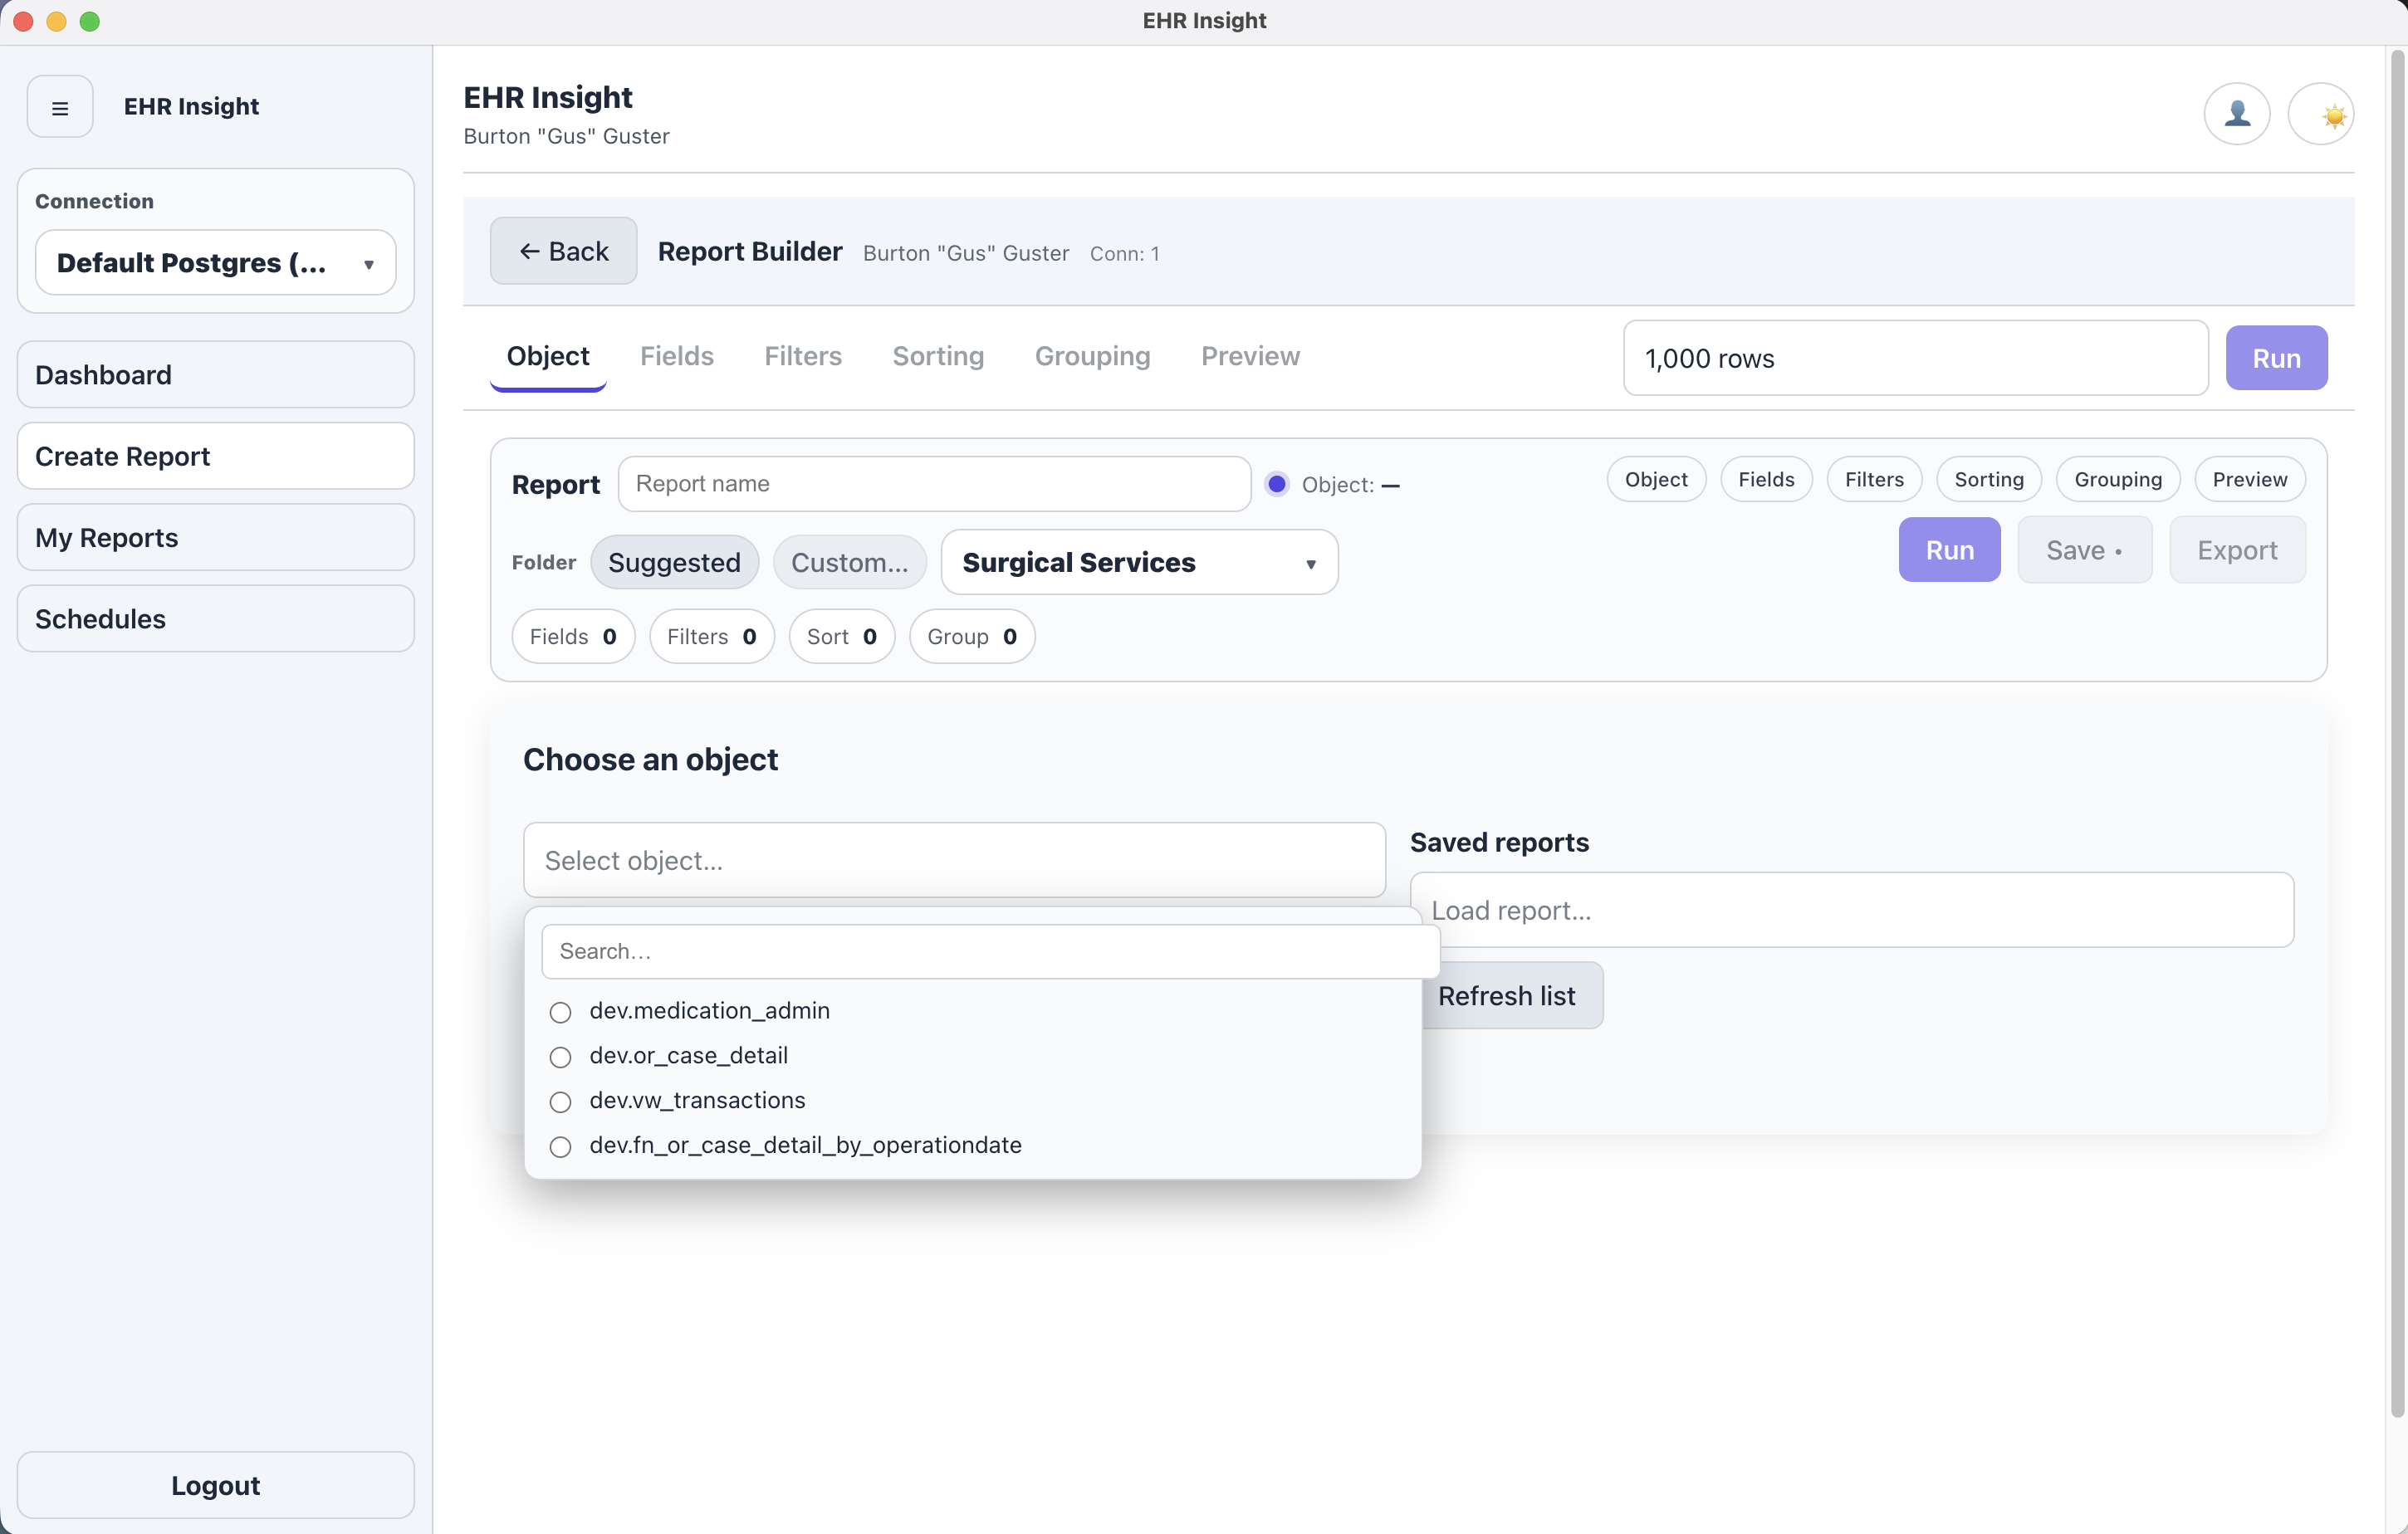This screenshot has height=1534, width=2408.
Task: Type in the Report name field
Action: click(934, 483)
